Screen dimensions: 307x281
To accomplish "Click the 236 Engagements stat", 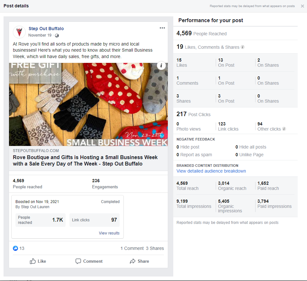I will point(105,184).
